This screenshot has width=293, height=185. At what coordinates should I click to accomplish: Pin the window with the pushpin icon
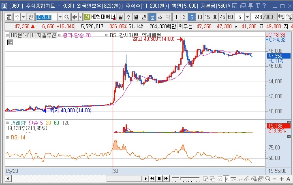250,6
